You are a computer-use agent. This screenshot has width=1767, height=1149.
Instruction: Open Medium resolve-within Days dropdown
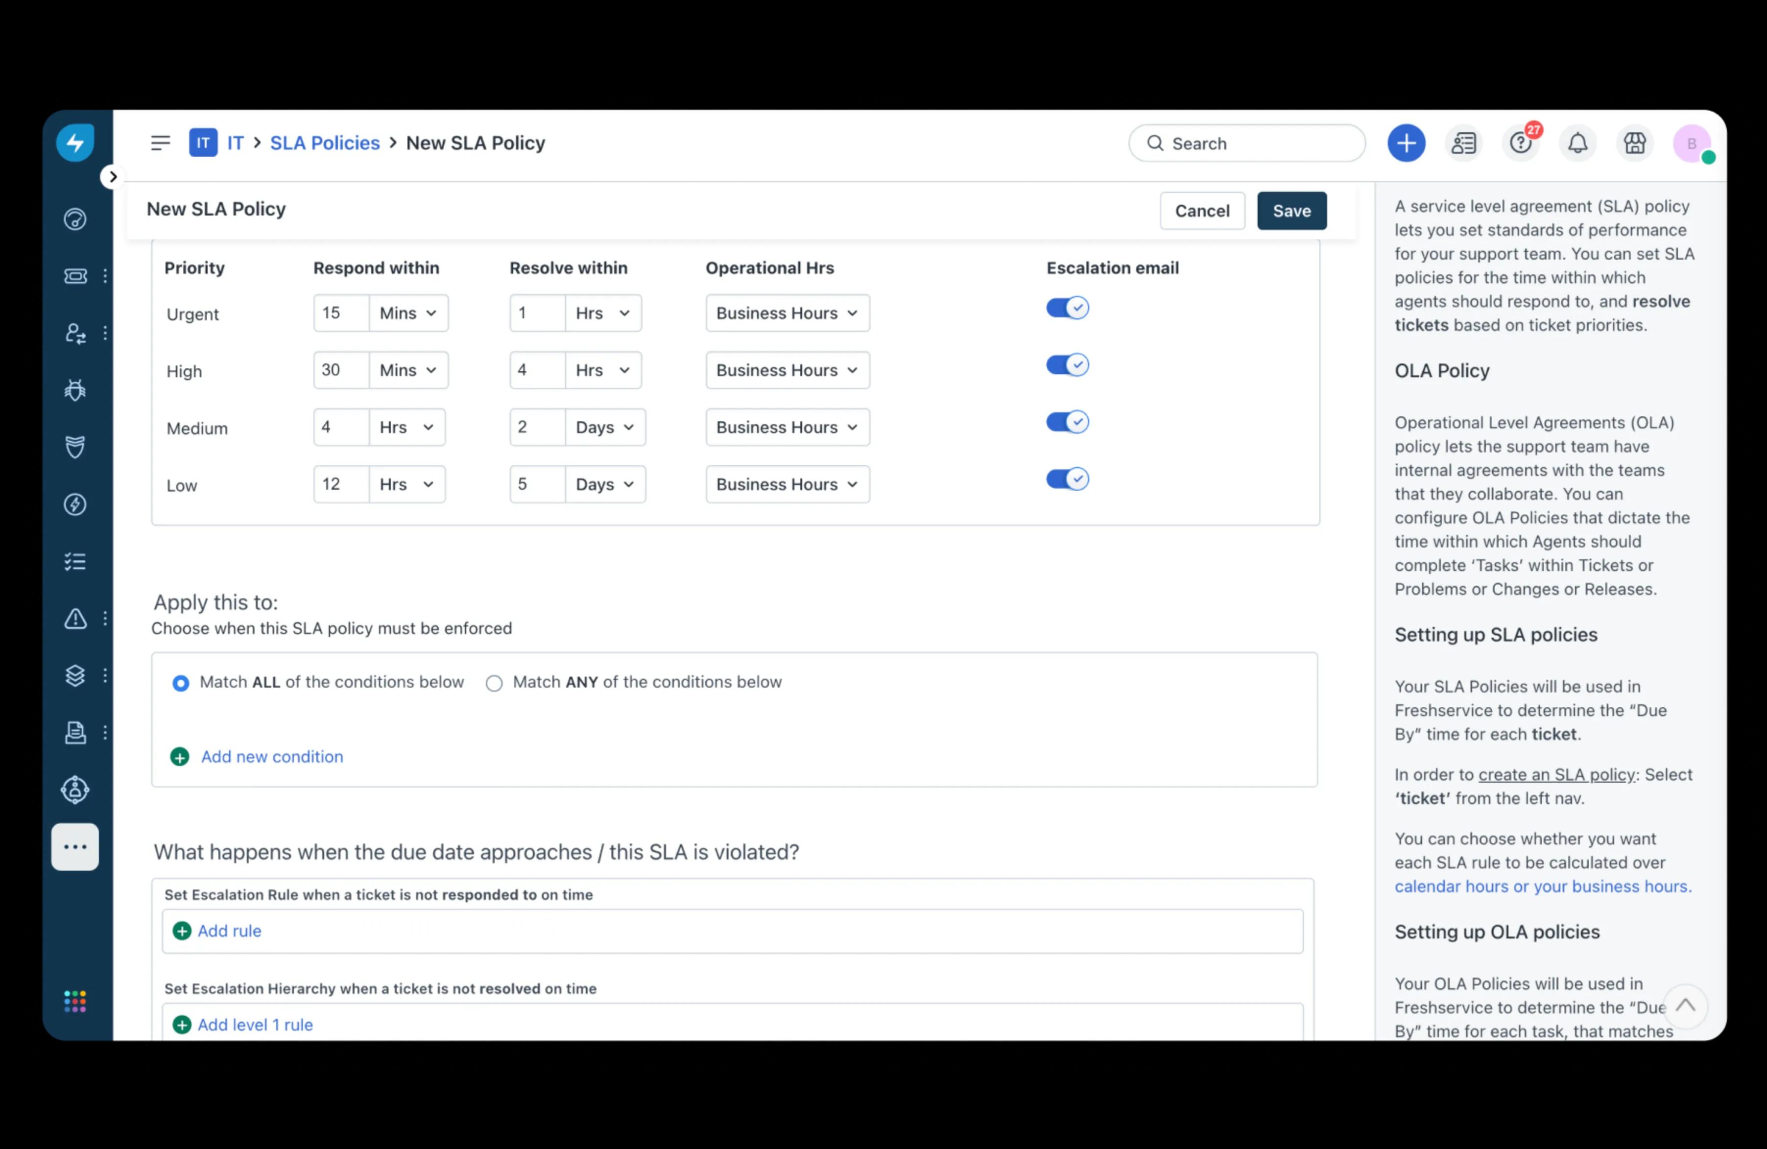605,428
